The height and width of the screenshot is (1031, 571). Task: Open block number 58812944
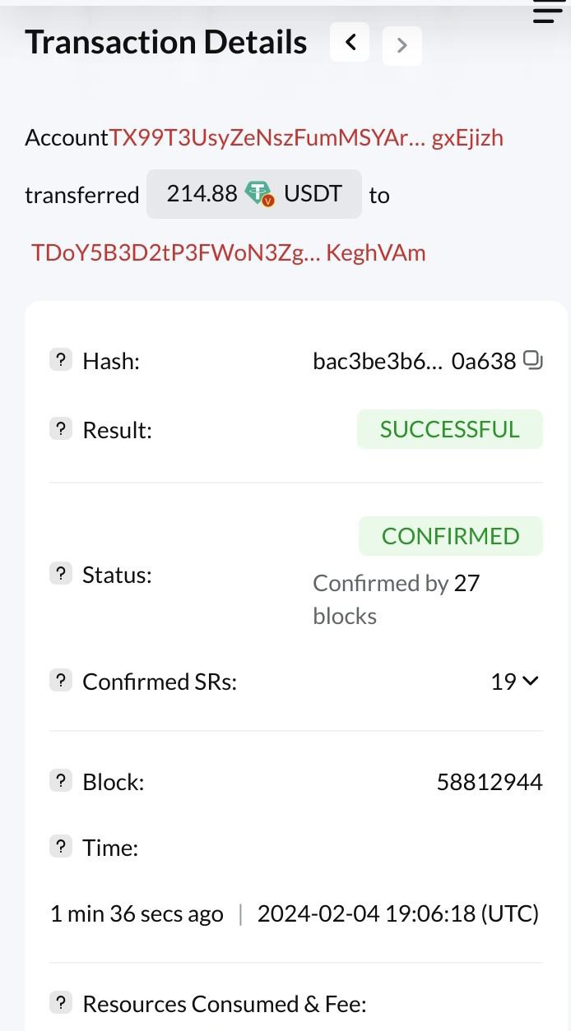490,782
